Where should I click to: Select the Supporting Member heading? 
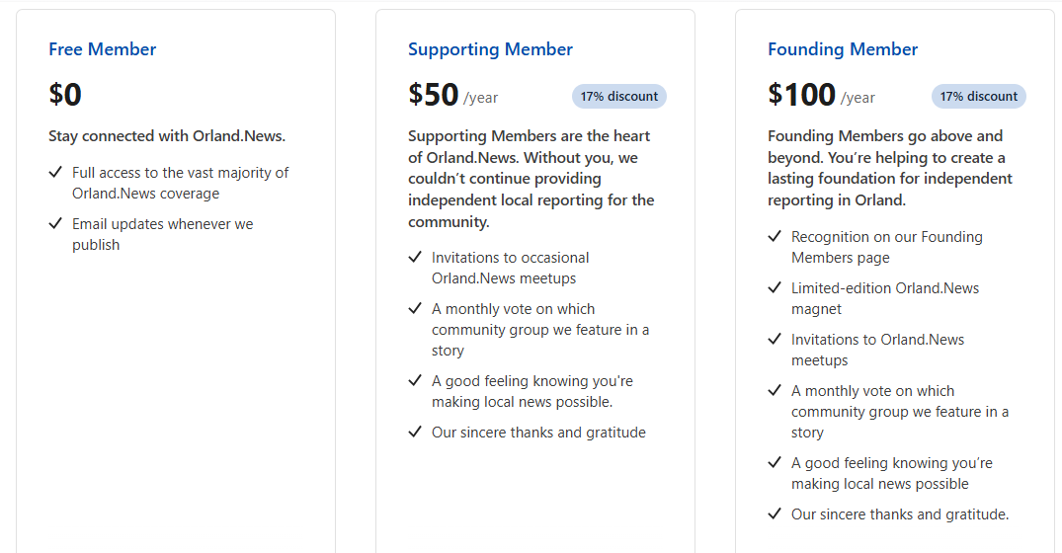coord(490,49)
